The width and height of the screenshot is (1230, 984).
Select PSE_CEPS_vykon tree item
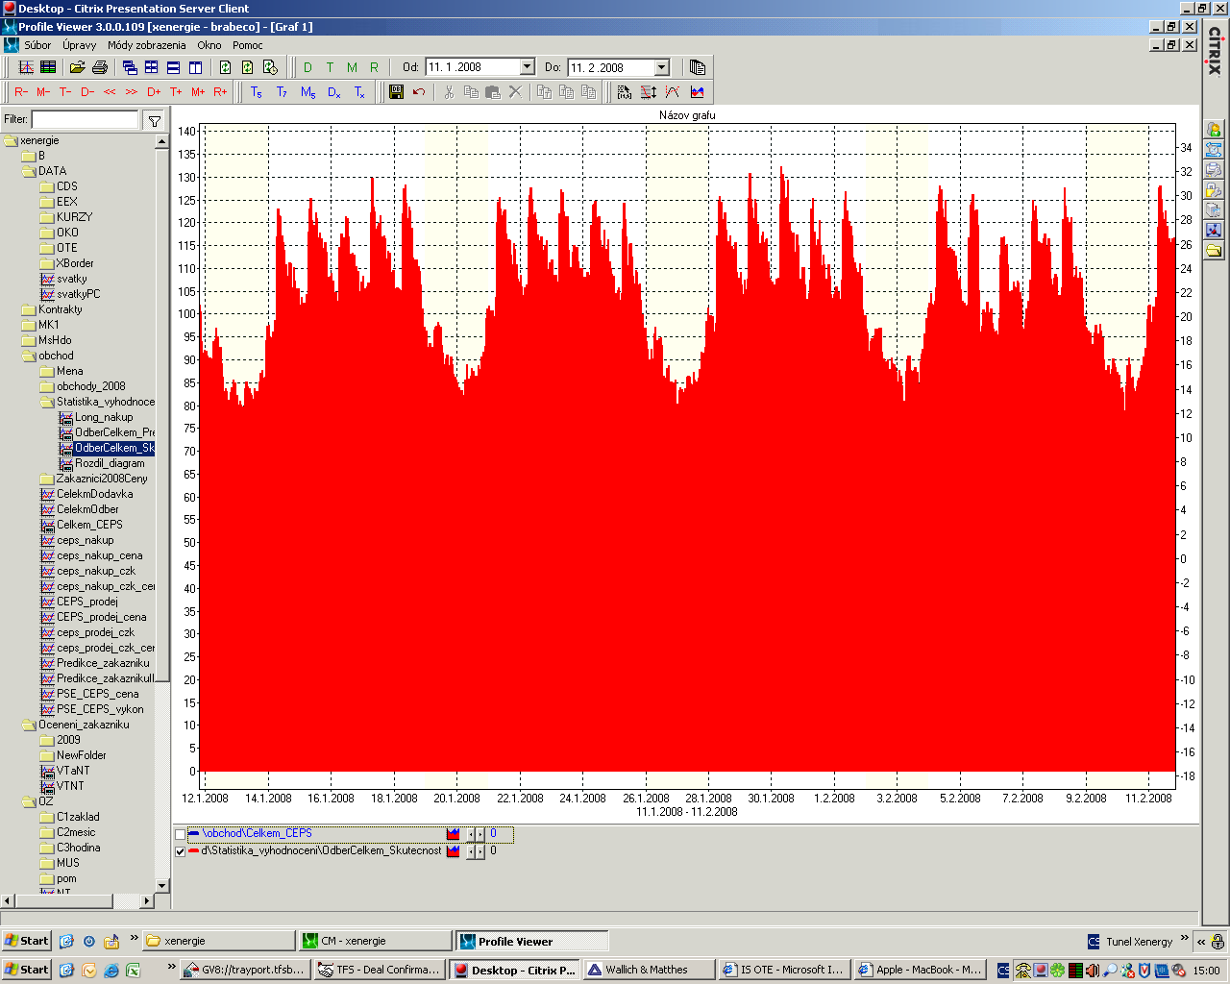point(100,709)
